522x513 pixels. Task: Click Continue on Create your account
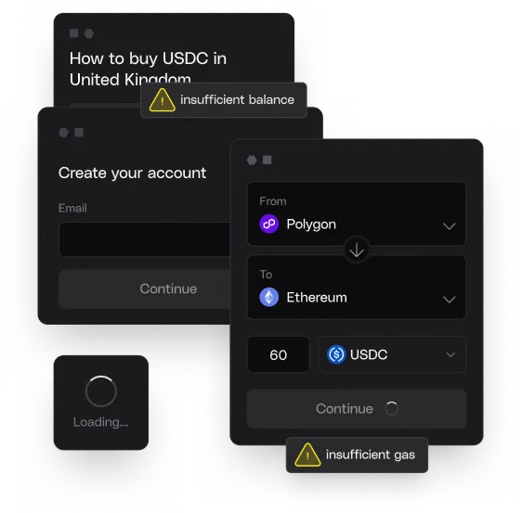pos(145,289)
